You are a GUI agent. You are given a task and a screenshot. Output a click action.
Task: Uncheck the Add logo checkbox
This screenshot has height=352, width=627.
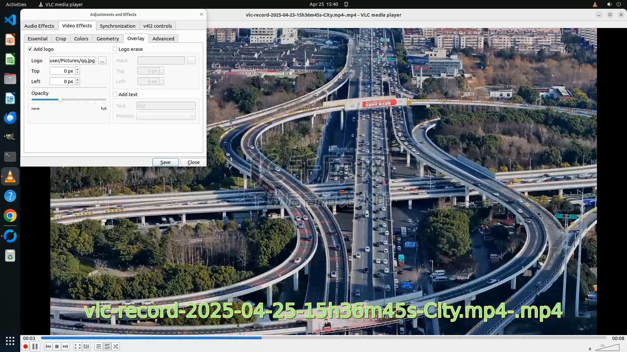[30, 49]
